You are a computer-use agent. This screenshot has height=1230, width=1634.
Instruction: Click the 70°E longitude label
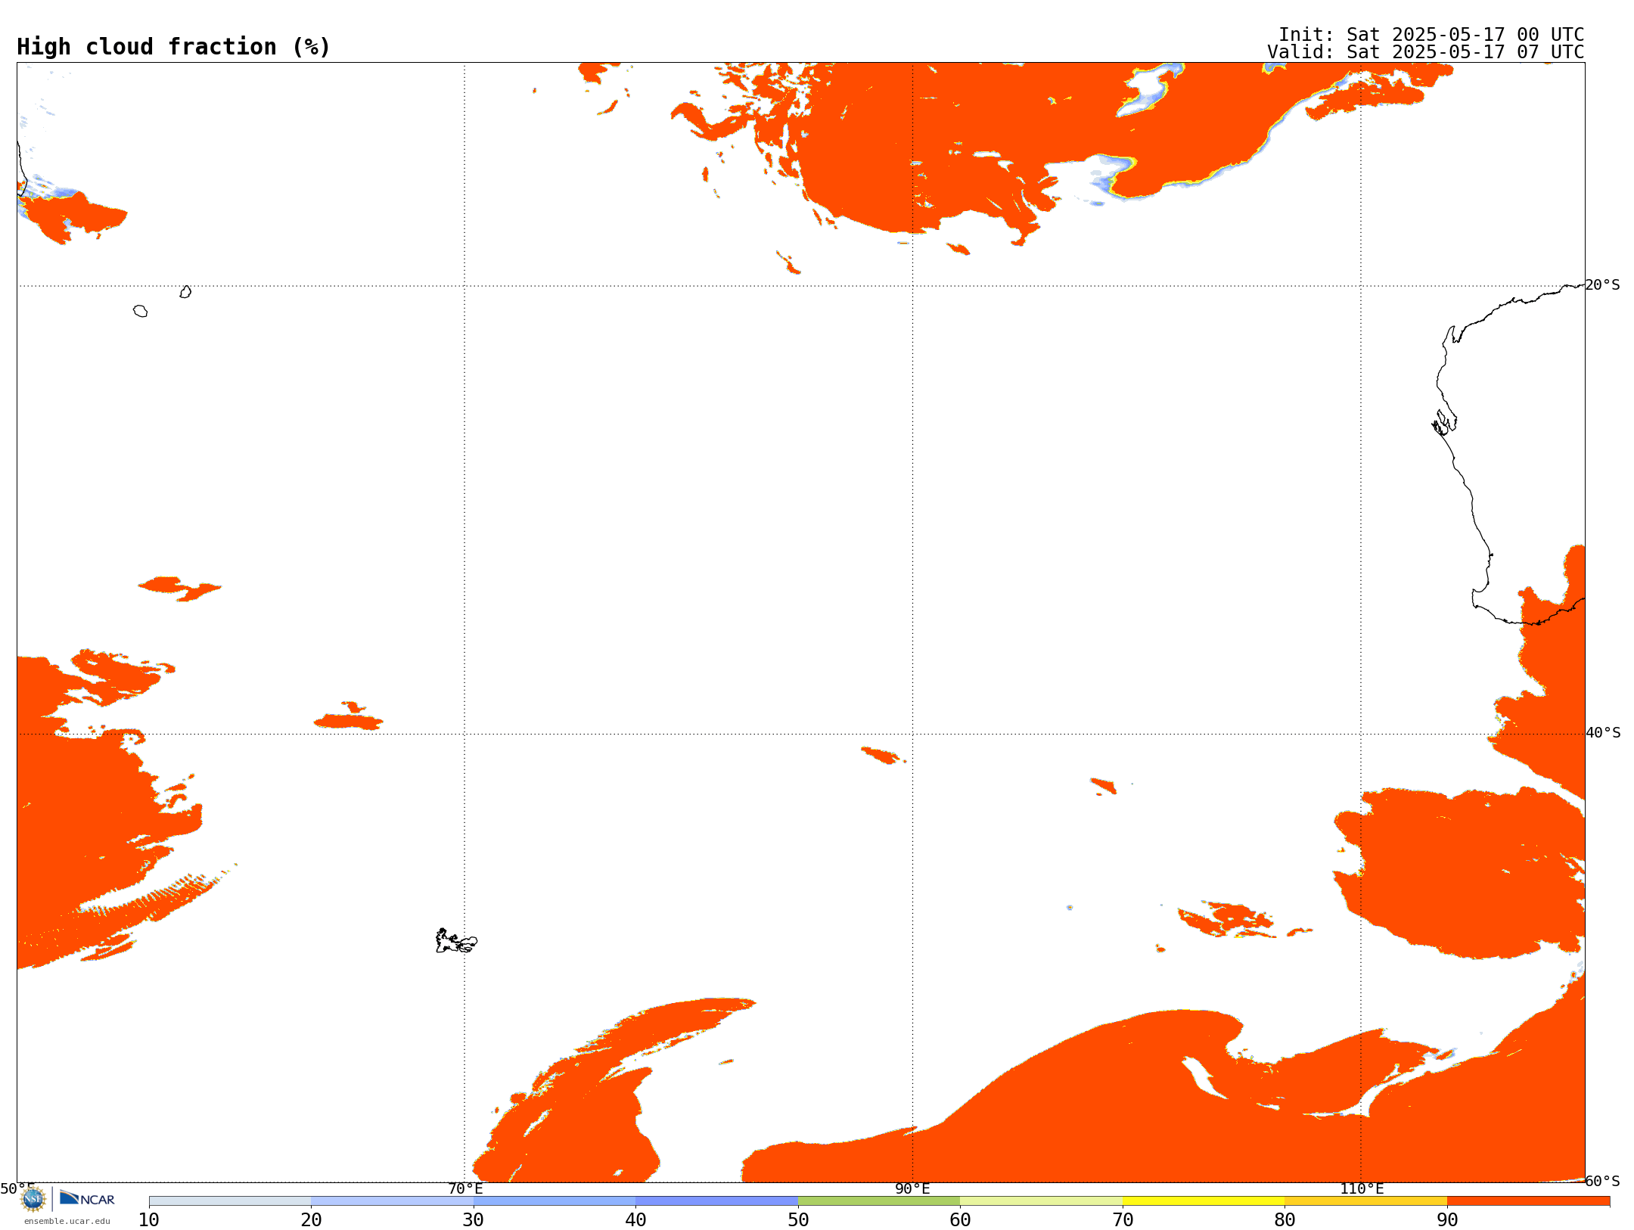pyautogui.click(x=465, y=1188)
